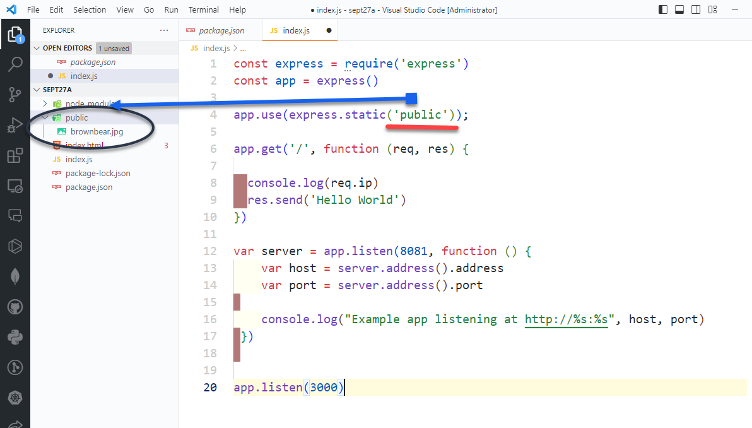The image size is (752, 428).
Task: Open the Python view icon
Action: pos(15,337)
